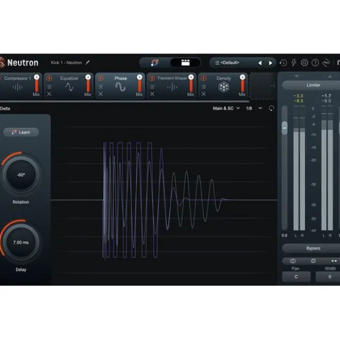Click the Compressor 1 Mix slider
The height and width of the screenshot is (340, 340).
(x=36, y=83)
